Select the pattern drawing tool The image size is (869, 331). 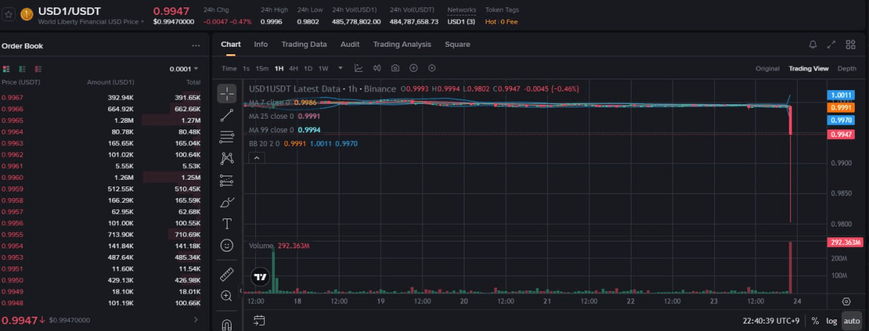tap(227, 158)
